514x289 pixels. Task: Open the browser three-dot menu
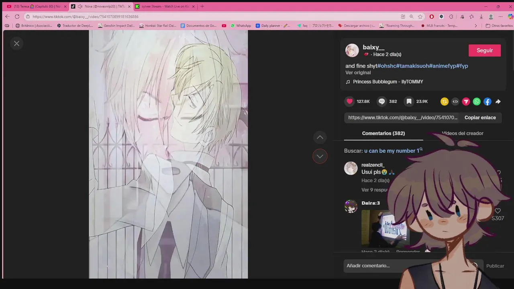tap(500, 16)
